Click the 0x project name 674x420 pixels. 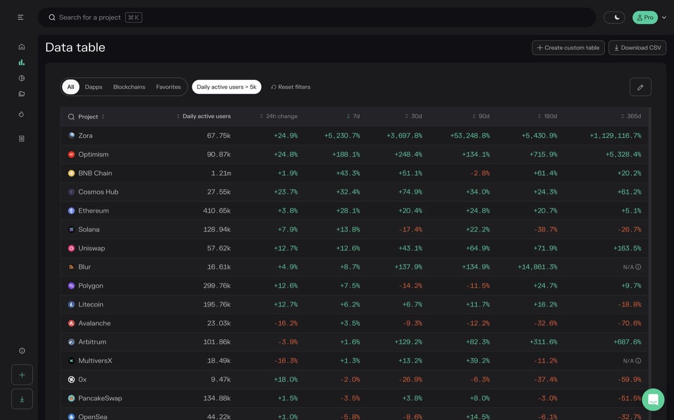pos(82,379)
